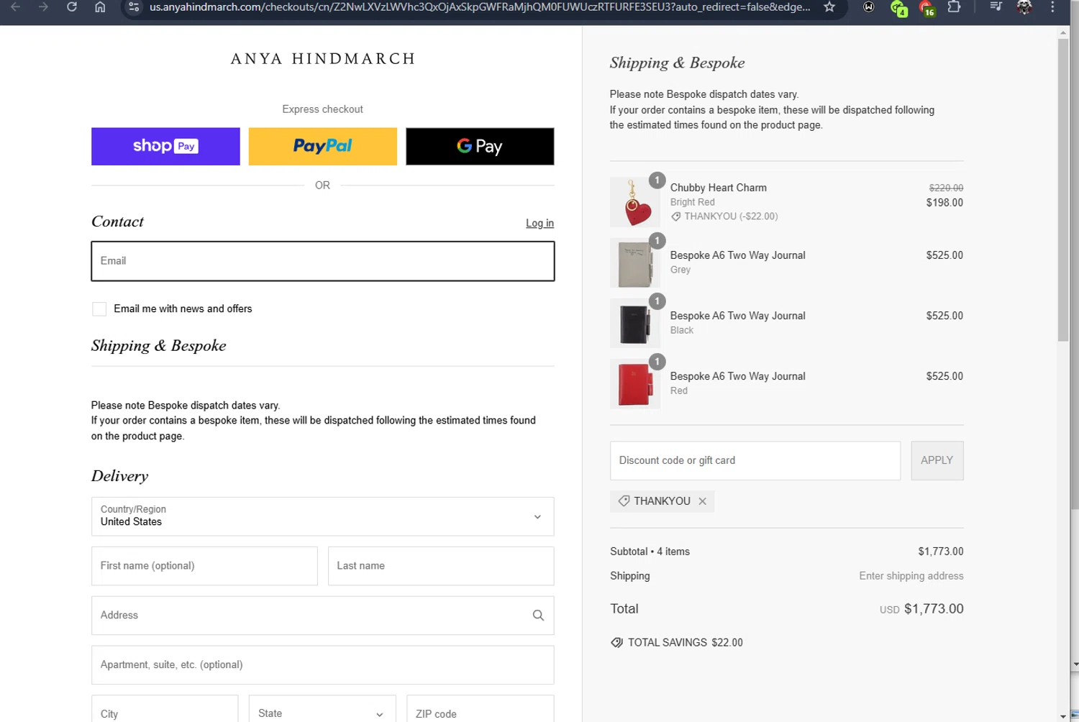Click the page vertical scrollbar

point(1063,190)
